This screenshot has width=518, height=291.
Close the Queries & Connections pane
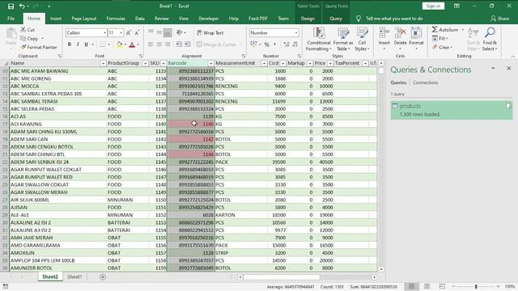509,68
